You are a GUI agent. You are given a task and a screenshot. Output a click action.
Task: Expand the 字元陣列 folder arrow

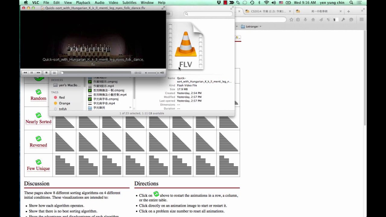(131, 108)
